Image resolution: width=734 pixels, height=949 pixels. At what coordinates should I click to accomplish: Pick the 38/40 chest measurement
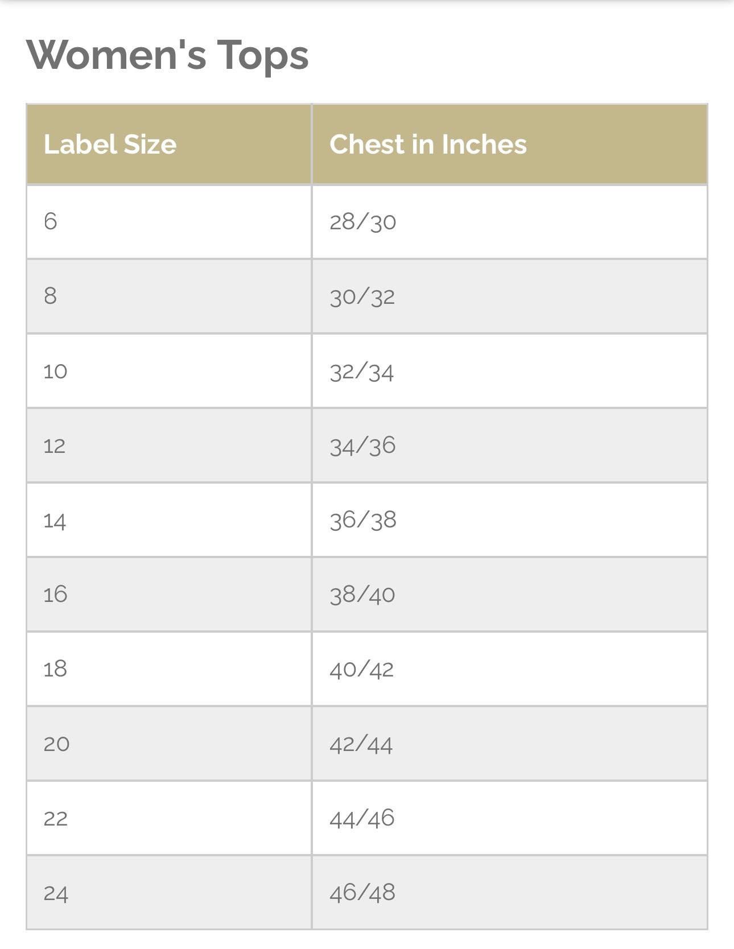point(362,595)
